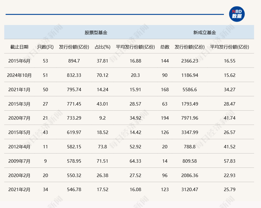Select the 2015年5月 date cell
The image size is (261, 208).
(19, 132)
